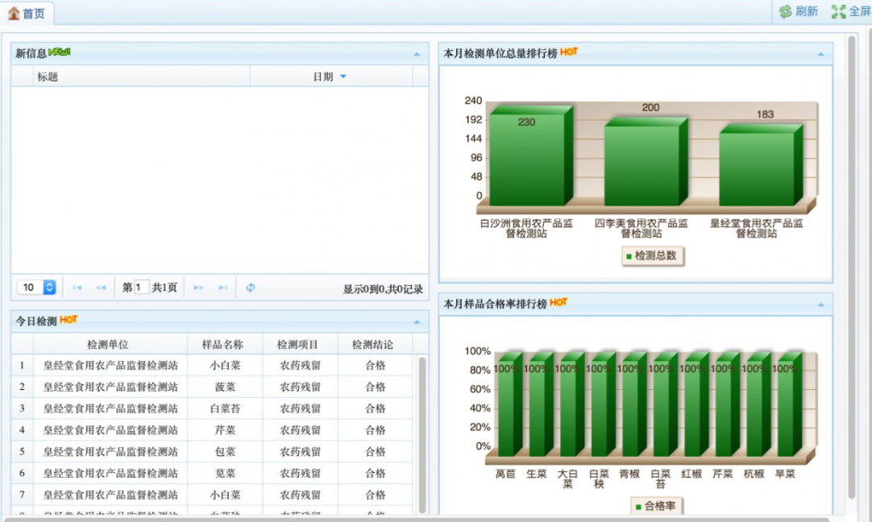Click the bottom horizontal scrollbar
The width and height of the screenshot is (872, 522).
pos(417,520)
